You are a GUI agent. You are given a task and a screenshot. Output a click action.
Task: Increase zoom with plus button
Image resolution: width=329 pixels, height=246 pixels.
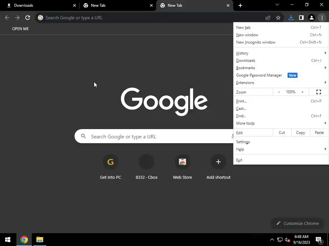(302, 92)
